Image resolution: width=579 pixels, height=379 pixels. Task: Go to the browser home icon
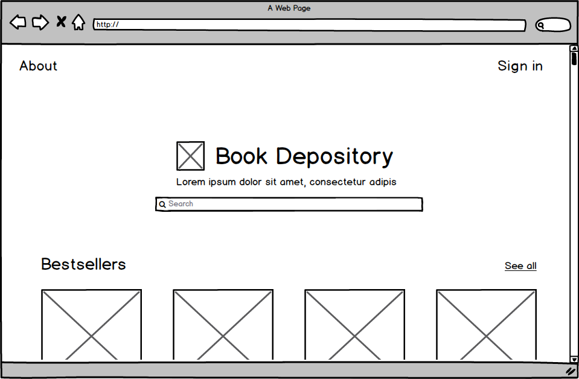[78, 22]
